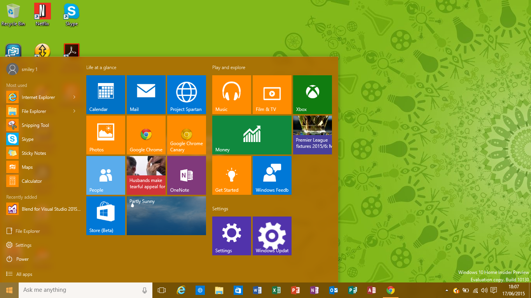Open Blend for Visual Studio 2015

tap(44, 209)
